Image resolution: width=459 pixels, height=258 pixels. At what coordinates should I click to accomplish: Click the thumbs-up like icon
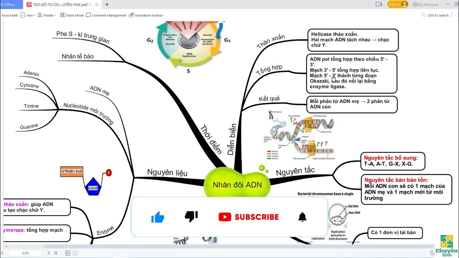pos(157,217)
